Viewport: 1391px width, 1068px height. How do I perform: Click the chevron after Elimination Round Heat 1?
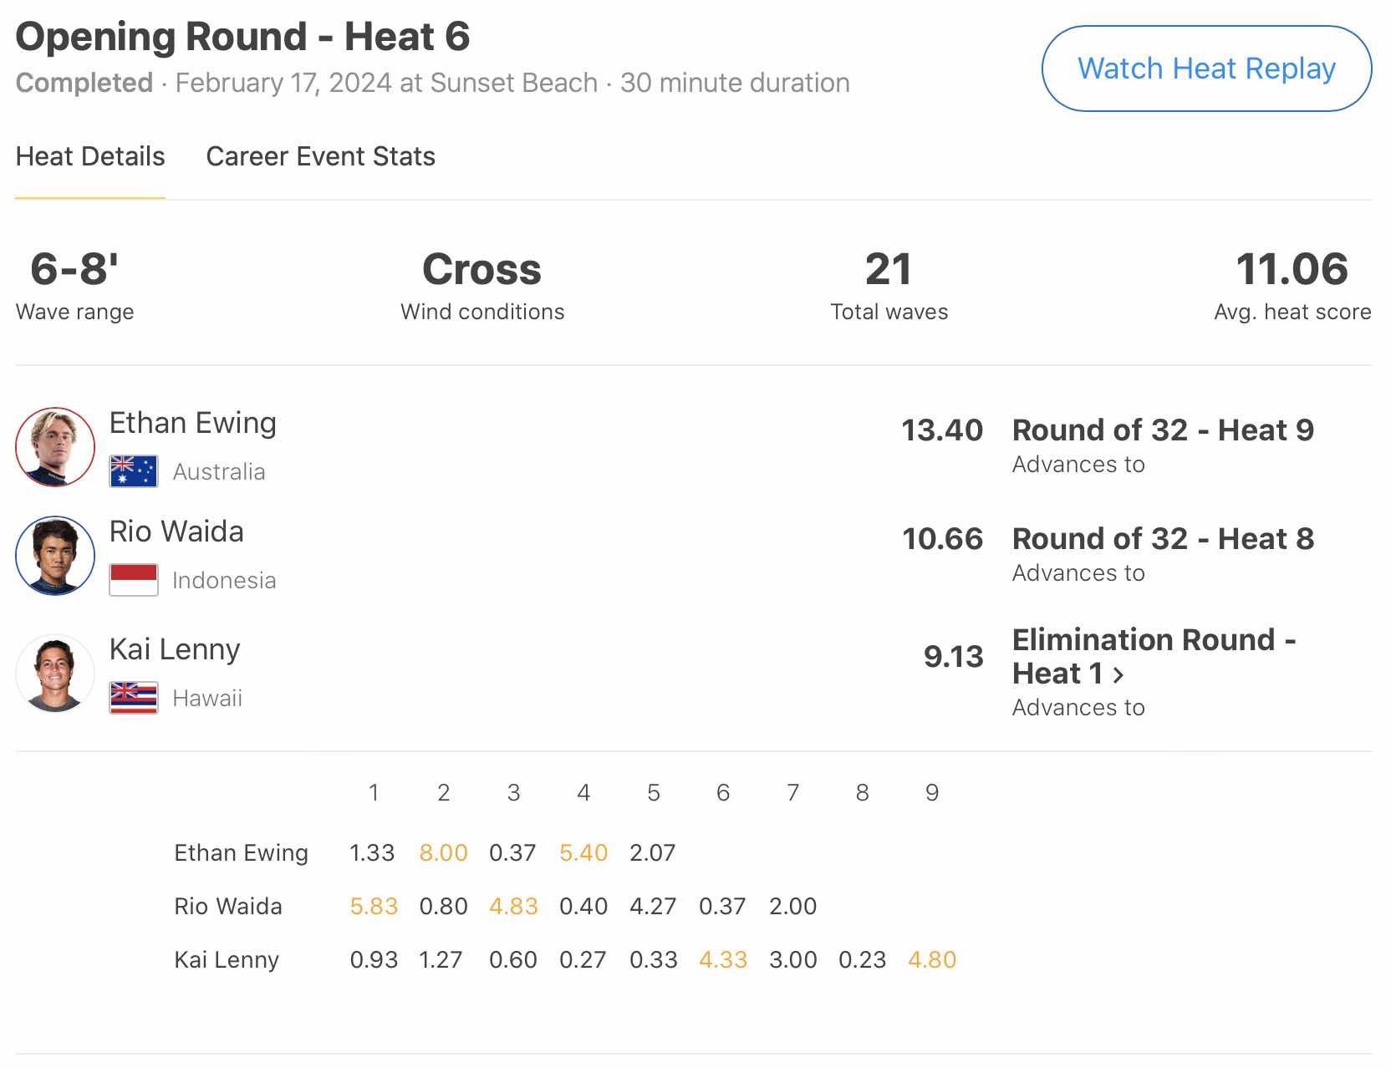1118,674
